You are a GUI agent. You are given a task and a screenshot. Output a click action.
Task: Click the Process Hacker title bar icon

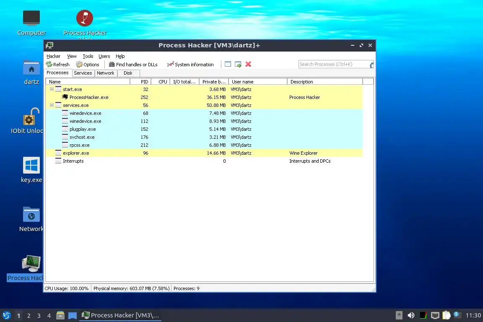pos(49,45)
